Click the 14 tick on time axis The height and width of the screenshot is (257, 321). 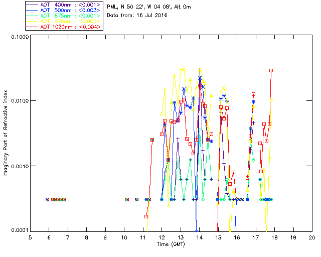pyautogui.click(x=199, y=236)
